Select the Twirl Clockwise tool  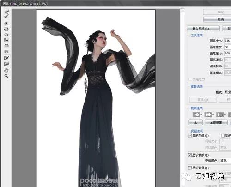(x=6, y=24)
